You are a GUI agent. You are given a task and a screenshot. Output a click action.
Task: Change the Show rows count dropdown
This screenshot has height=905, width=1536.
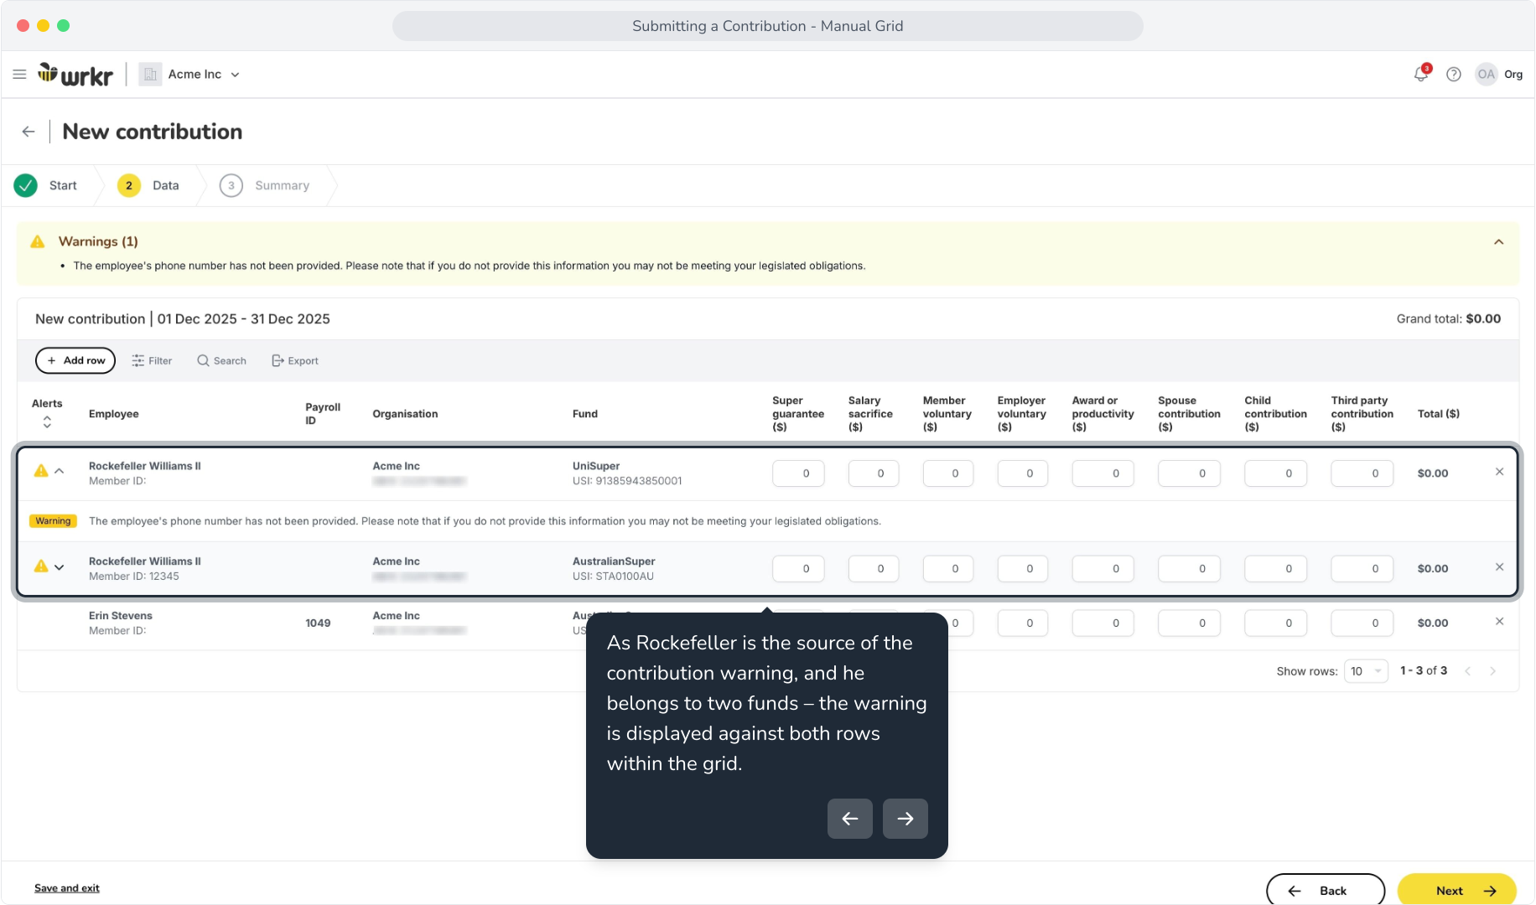(x=1366, y=671)
